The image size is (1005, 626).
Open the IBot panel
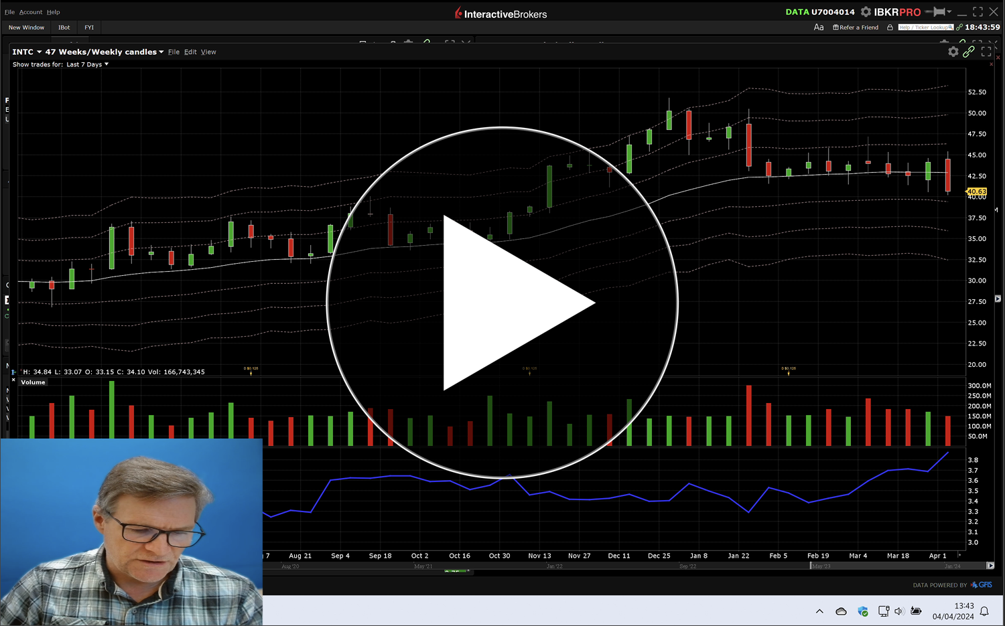point(64,27)
